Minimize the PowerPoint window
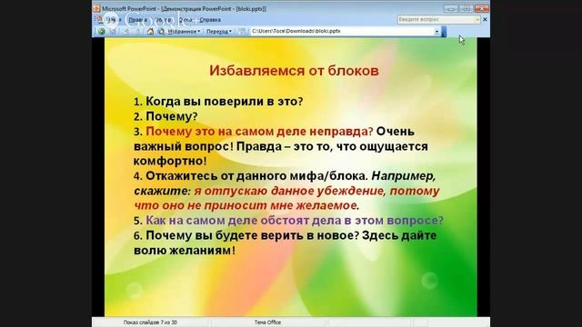582x327 pixels. click(x=451, y=8)
